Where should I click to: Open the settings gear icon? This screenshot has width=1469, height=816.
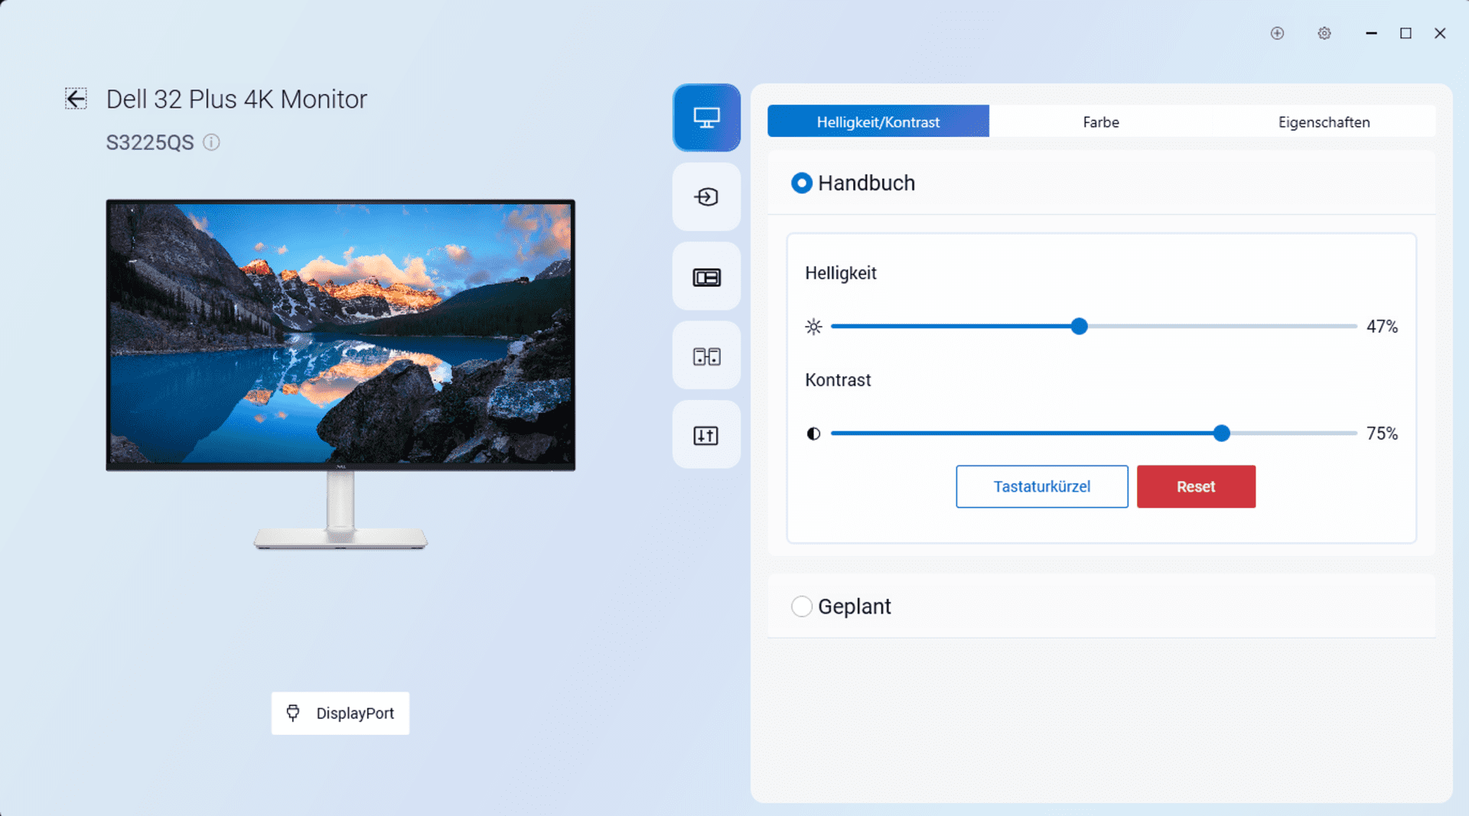(x=1324, y=33)
